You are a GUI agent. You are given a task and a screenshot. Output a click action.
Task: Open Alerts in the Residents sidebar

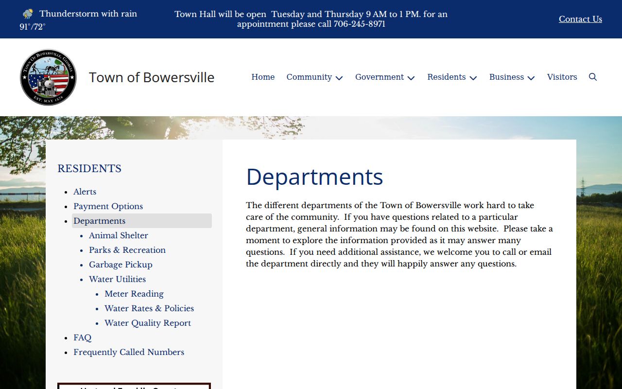(x=85, y=192)
